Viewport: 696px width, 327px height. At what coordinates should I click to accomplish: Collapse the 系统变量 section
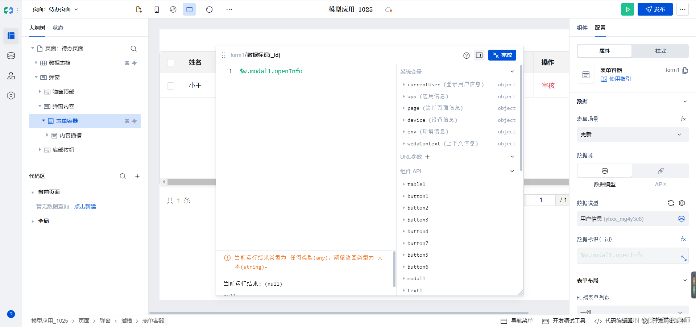[512, 71]
